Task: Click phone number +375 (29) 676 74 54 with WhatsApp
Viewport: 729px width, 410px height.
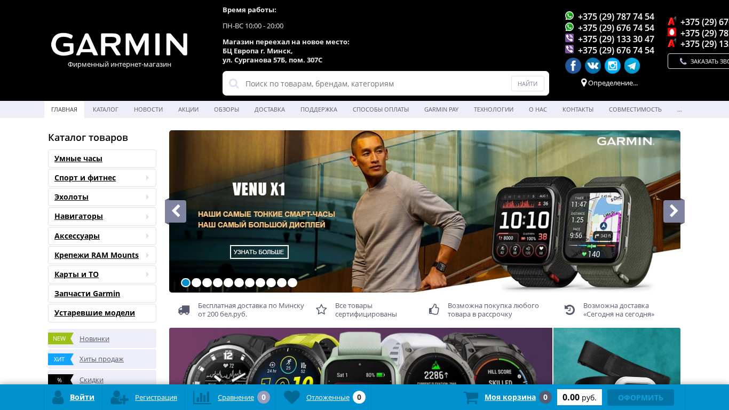Action: [616, 28]
